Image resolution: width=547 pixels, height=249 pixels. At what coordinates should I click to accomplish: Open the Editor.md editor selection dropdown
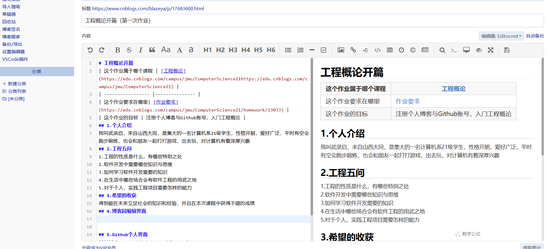pyautogui.click(x=501, y=36)
